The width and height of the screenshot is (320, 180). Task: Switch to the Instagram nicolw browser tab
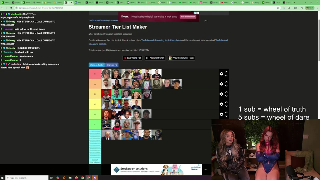click(204, 2)
